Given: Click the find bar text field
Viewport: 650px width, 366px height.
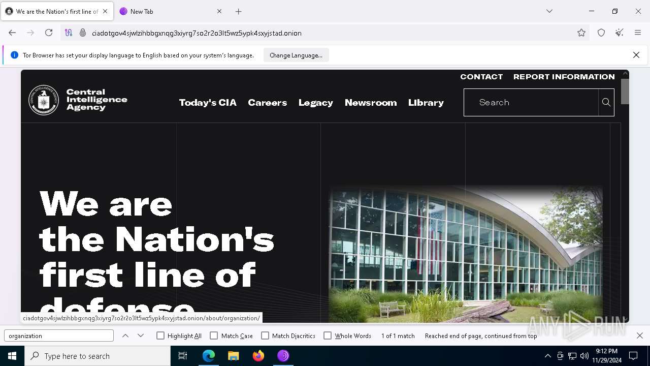Looking at the screenshot, I should (59, 335).
